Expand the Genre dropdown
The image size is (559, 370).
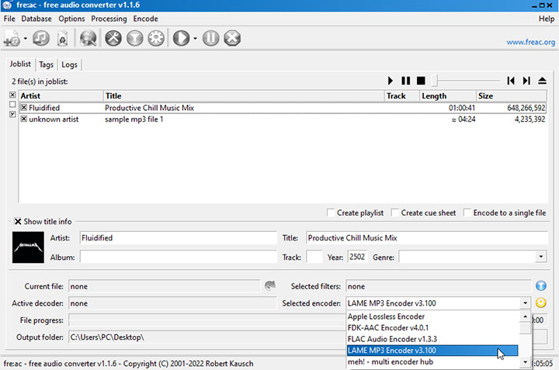pyautogui.click(x=541, y=257)
